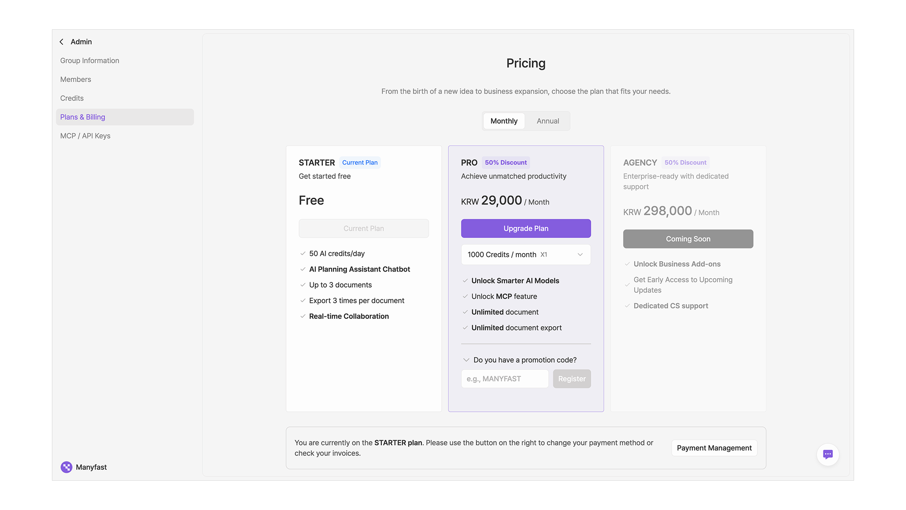The height and width of the screenshot is (510, 906).
Task: Click the Current Plan badge beside STARTER
Action: (360, 162)
